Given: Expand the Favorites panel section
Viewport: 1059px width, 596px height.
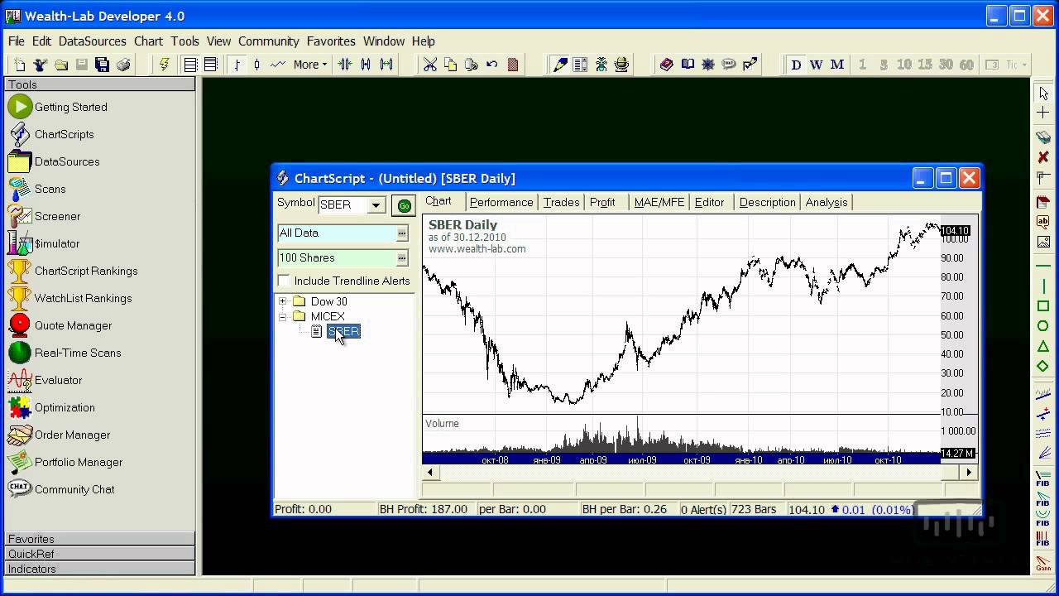Looking at the screenshot, I should point(100,539).
